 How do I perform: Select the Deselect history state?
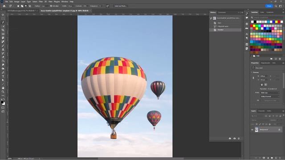(x=226, y=30)
